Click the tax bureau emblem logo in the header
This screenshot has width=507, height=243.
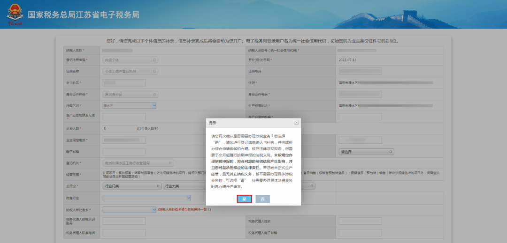tap(15, 15)
